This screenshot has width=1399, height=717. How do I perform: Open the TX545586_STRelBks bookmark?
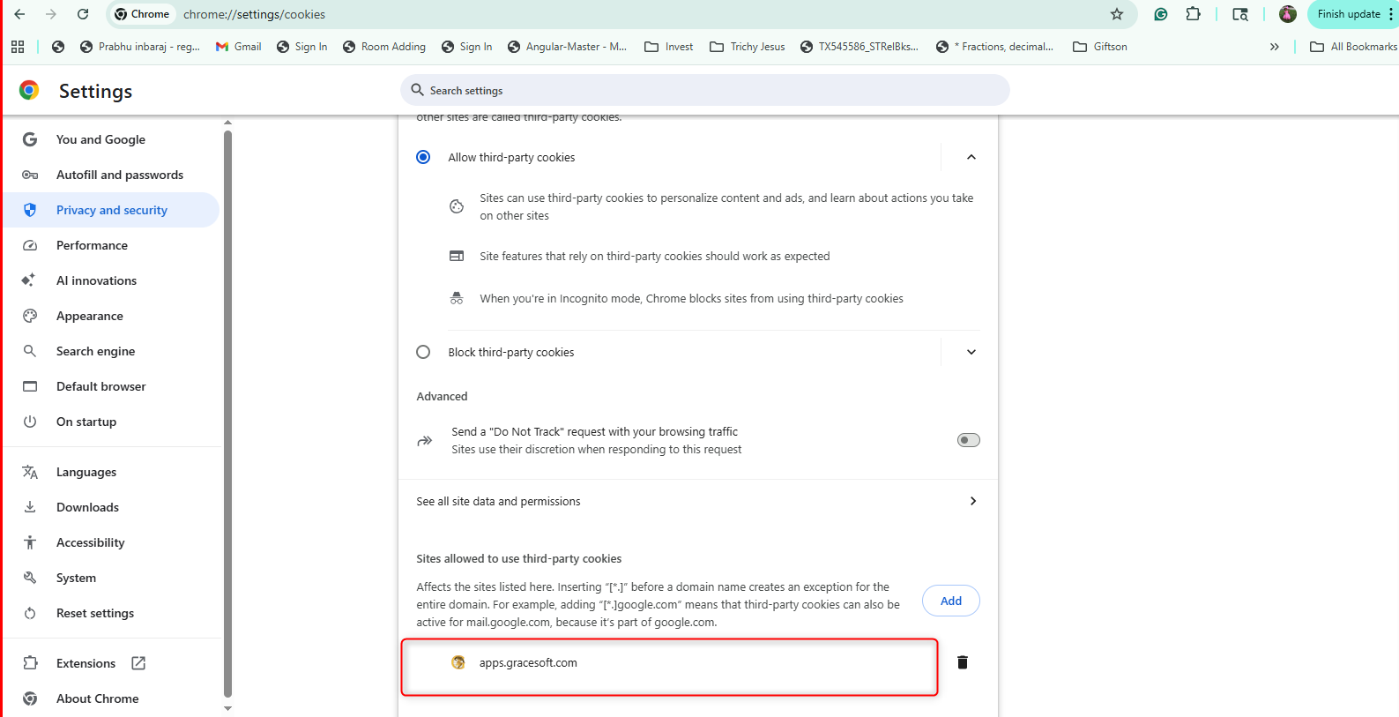point(859,47)
